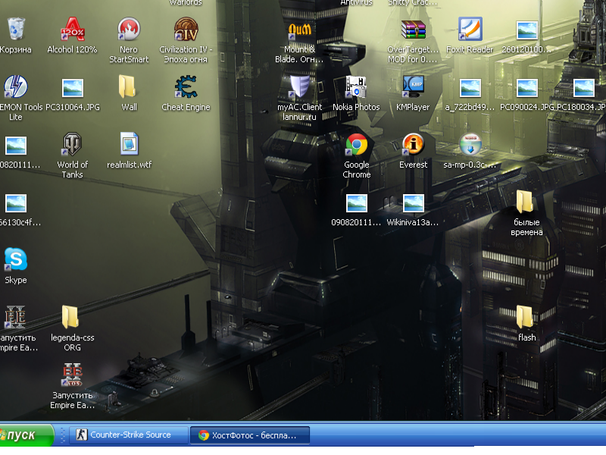The image size is (606, 455).
Task: Open the PC090024.JPG image
Action: (x=526, y=88)
